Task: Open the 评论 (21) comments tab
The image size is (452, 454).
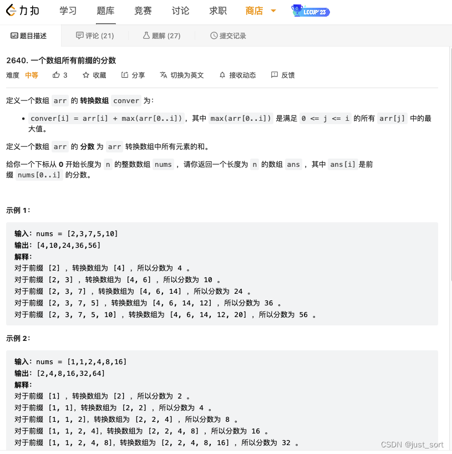Action: [x=95, y=35]
